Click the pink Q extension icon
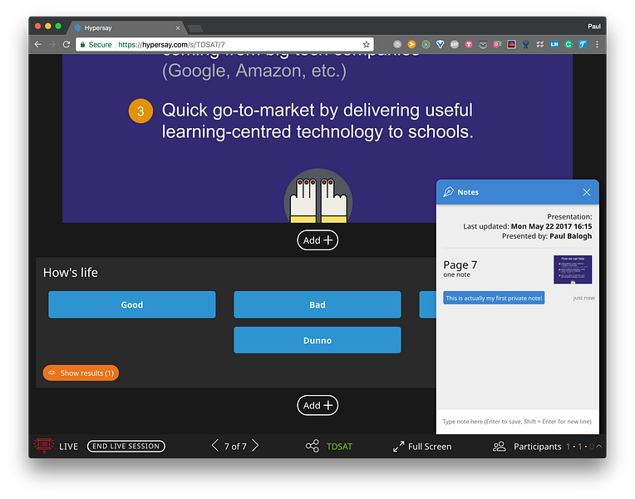Viewport: 635px width, 499px height. 497,45
